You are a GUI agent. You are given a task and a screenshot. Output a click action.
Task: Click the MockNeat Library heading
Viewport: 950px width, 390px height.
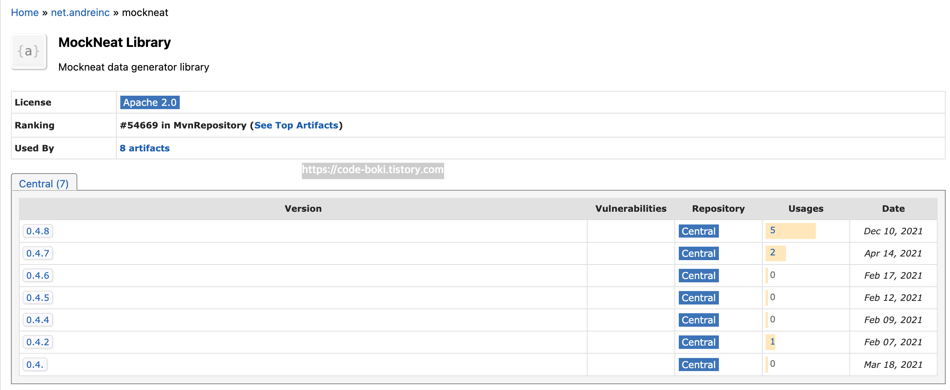[x=114, y=42]
